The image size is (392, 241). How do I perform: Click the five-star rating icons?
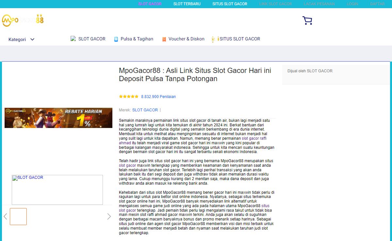point(129,96)
